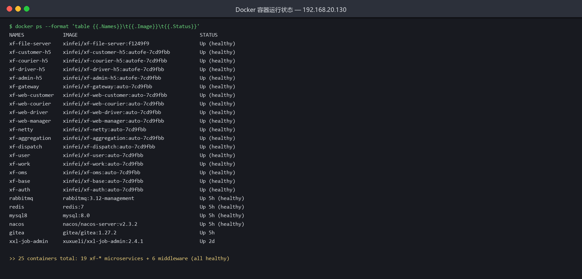Select container name xf-web-manager in NAMES column
The width and height of the screenshot is (582, 279).
coord(30,121)
